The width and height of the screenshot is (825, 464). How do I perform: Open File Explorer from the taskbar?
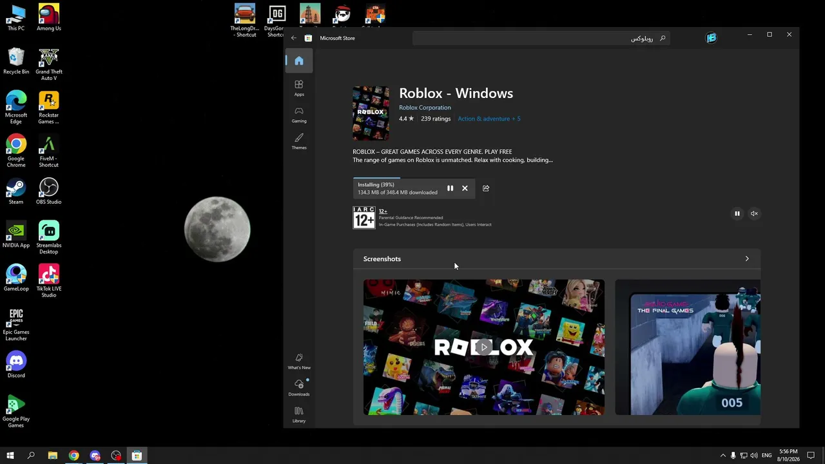(53, 456)
